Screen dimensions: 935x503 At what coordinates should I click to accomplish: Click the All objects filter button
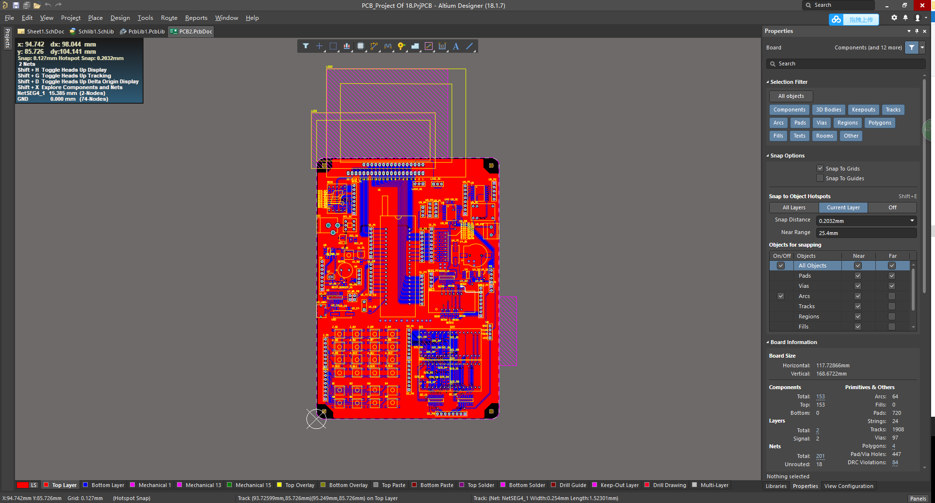tap(790, 96)
